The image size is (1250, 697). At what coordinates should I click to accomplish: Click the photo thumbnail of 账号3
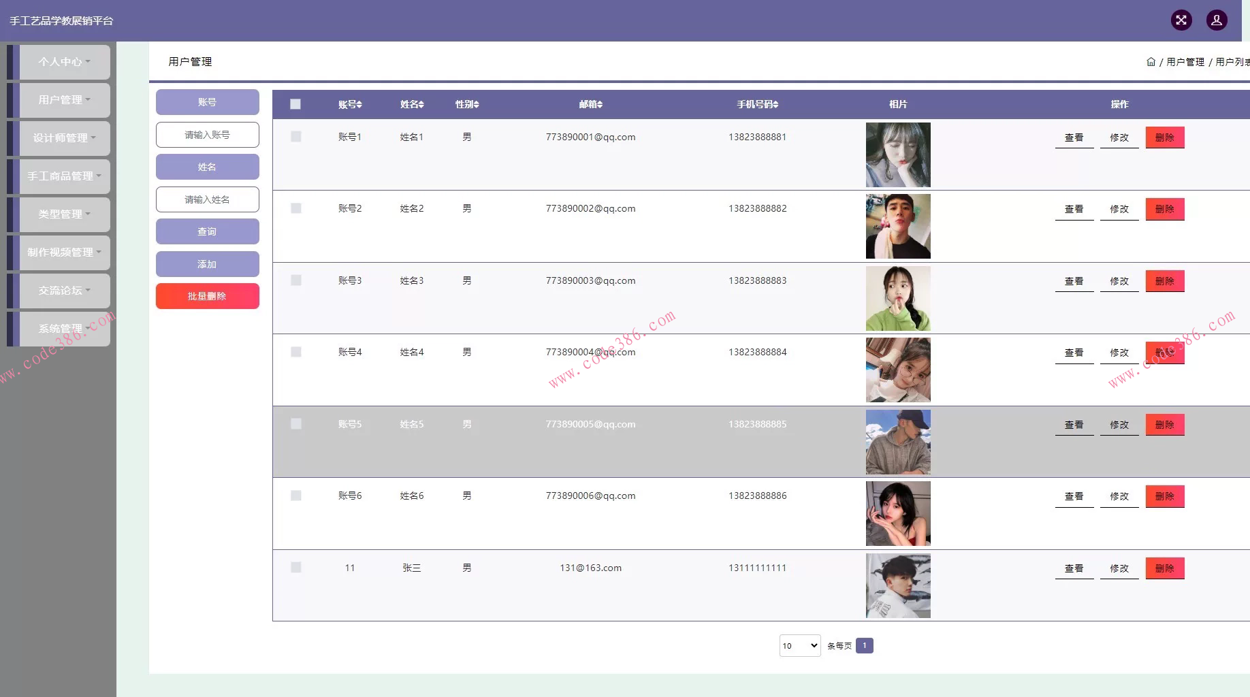(x=897, y=298)
